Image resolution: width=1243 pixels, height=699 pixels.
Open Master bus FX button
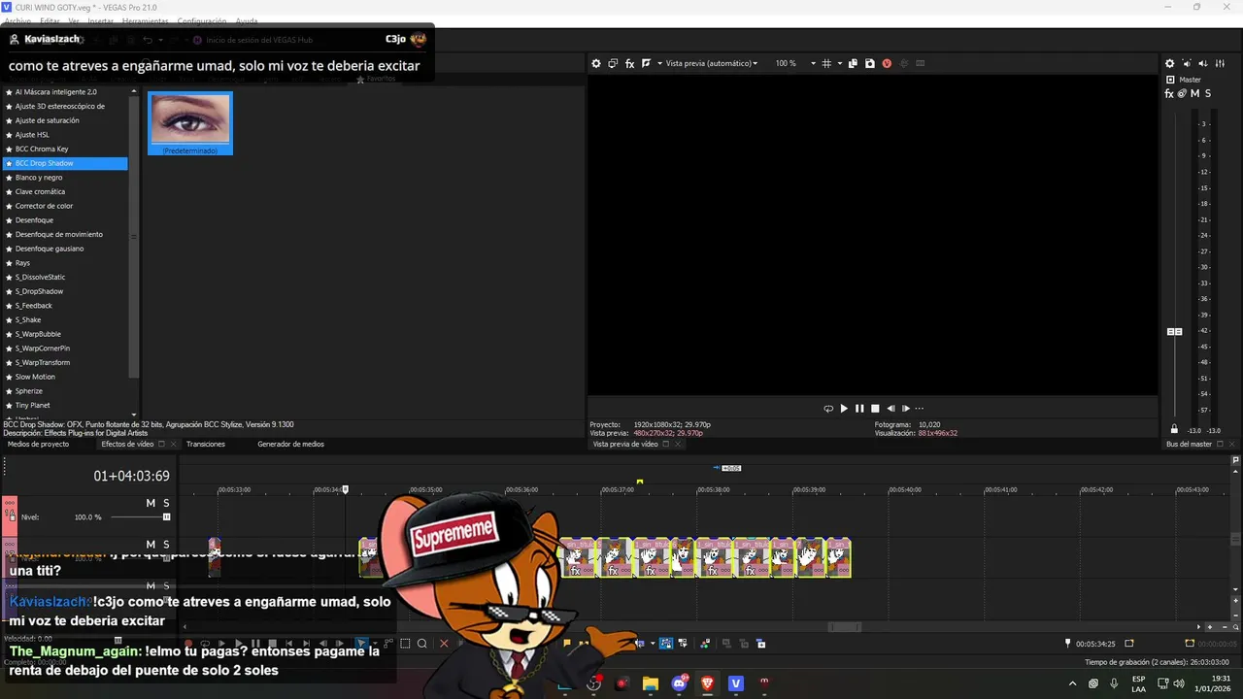(x=1169, y=93)
